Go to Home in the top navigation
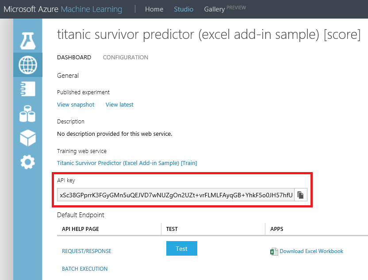Image resolution: width=368 pixels, height=280 pixels. pos(154,9)
